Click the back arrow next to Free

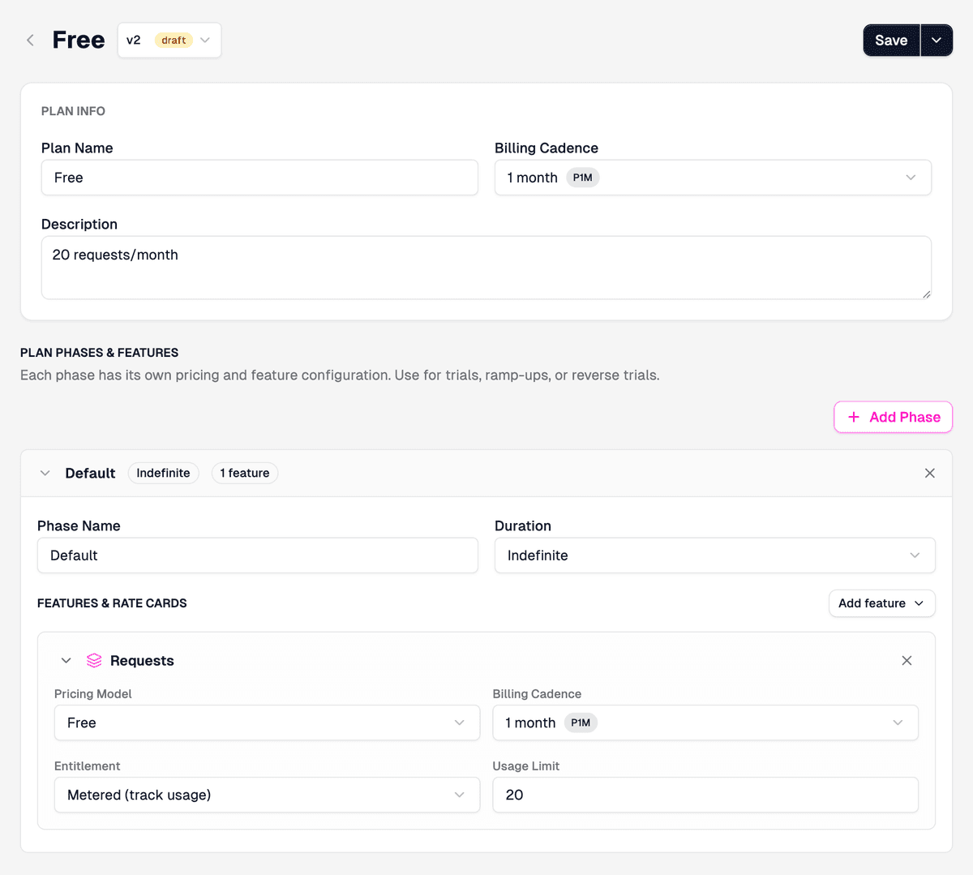pos(30,39)
